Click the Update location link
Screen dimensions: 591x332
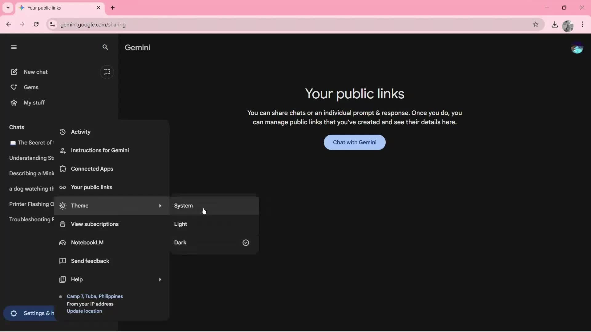point(84,311)
